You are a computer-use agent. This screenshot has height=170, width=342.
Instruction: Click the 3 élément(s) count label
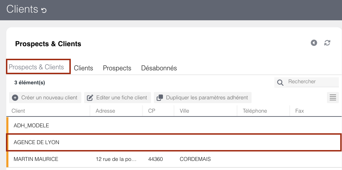point(30,83)
